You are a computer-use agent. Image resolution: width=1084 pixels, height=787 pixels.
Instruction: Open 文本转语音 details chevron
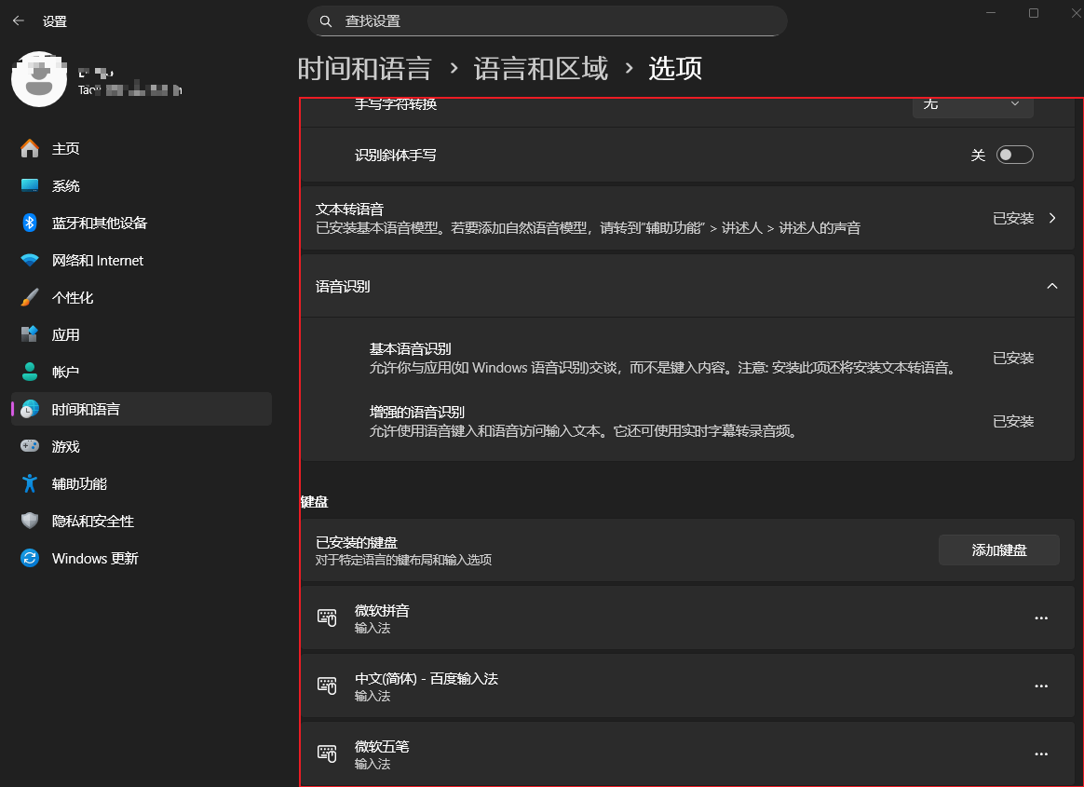(1052, 219)
